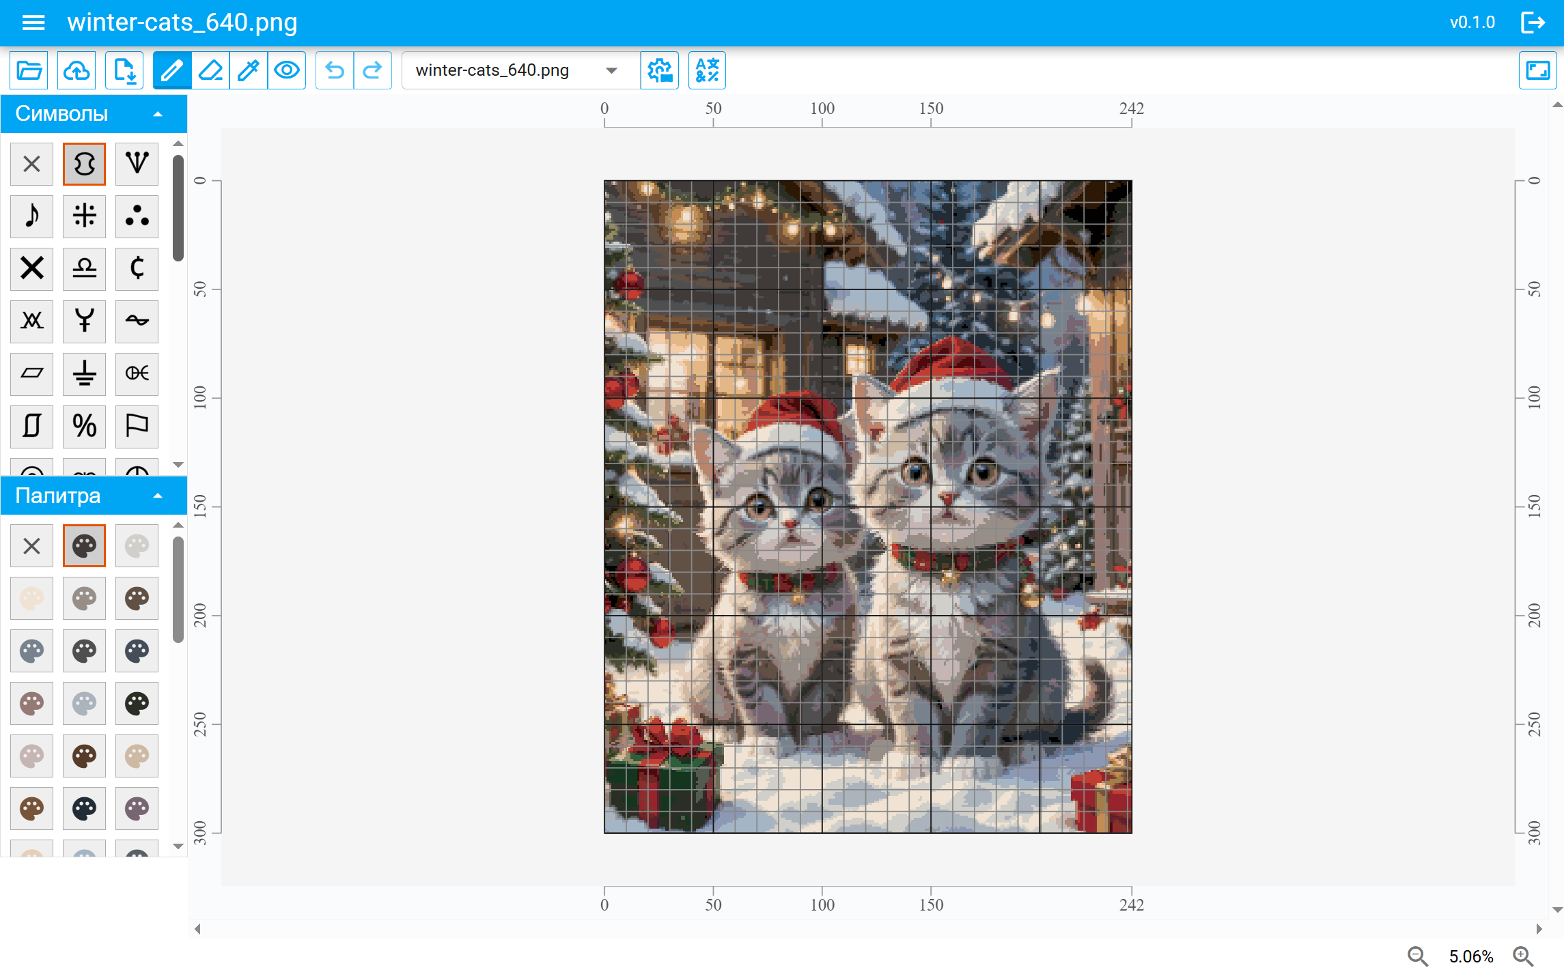Viewport: 1564px width, 972px height.
Task: Click the Палитра panel title
Action: pos(58,496)
